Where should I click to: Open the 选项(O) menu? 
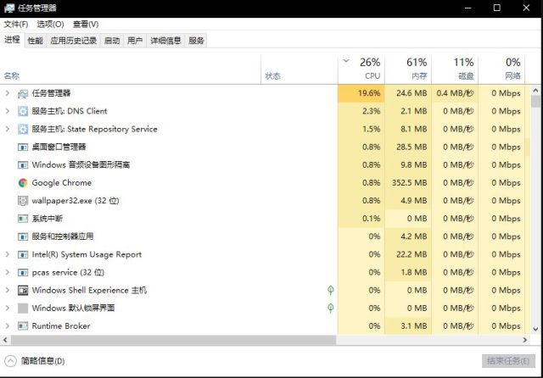click(51, 25)
